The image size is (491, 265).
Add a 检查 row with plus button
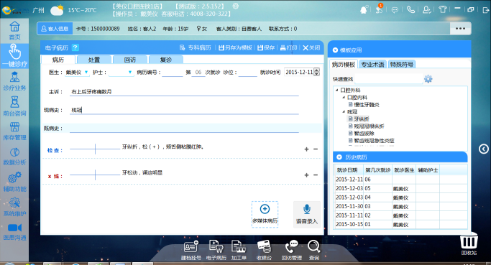point(306,149)
